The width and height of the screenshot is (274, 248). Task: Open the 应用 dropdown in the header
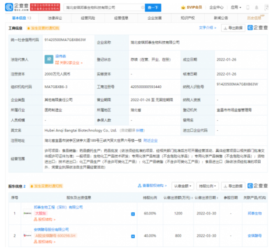pyautogui.click(x=236, y=7)
